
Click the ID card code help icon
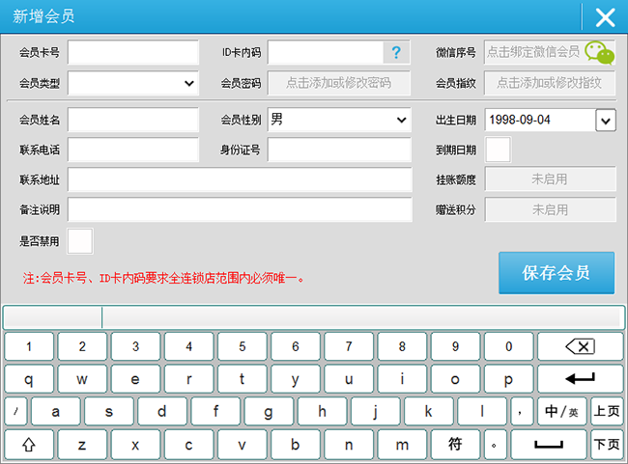click(395, 52)
